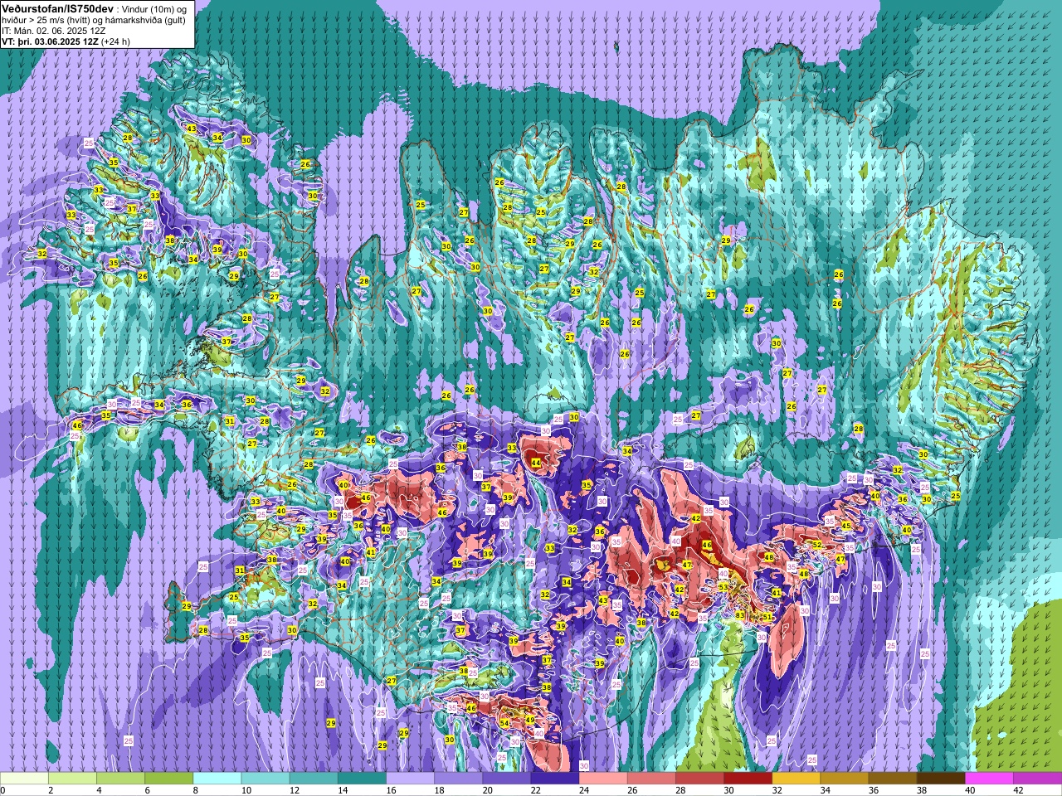Screen dimensions: 1062x796
Task: Click the 'IT: Mán. 02. 06. 2025 12Z' line
Action: pyautogui.click(x=54, y=30)
